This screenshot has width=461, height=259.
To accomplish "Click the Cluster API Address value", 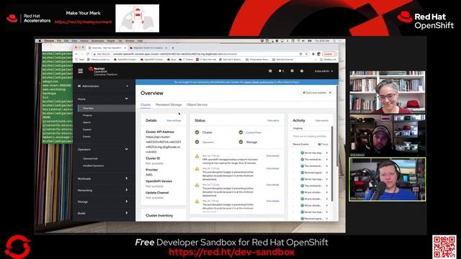I will pyautogui.click(x=164, y=145).
